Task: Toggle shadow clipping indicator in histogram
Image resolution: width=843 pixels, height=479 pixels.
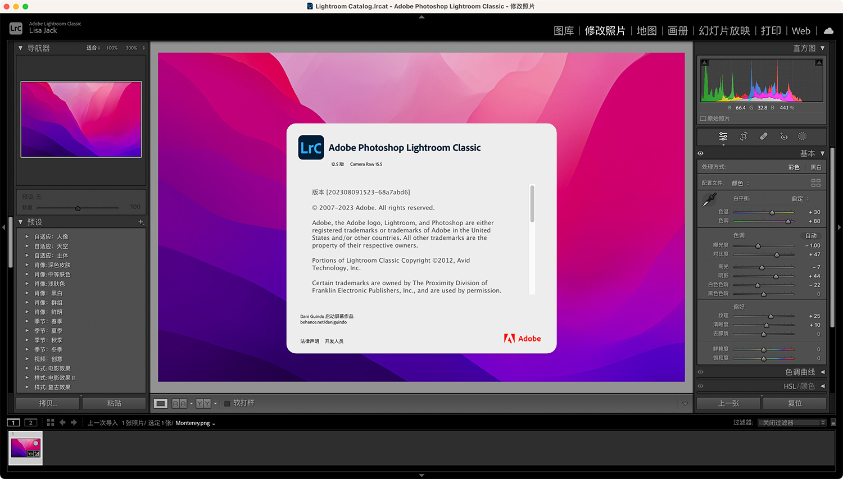Action: click(x=705, y=62)
